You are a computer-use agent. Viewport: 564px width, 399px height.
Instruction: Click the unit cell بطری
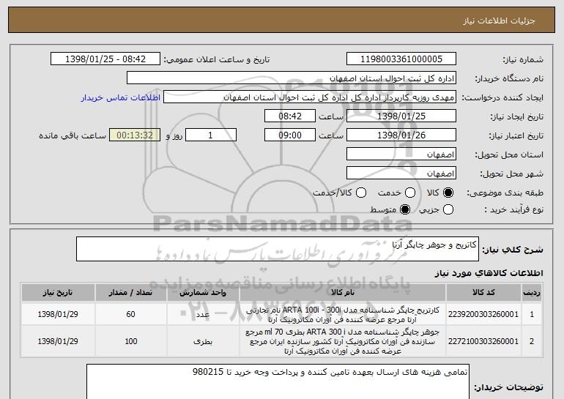tap(203, 341)
